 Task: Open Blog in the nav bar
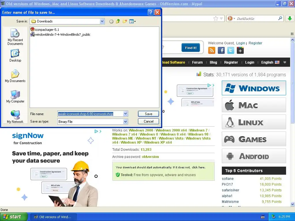[x=213, y=62]
